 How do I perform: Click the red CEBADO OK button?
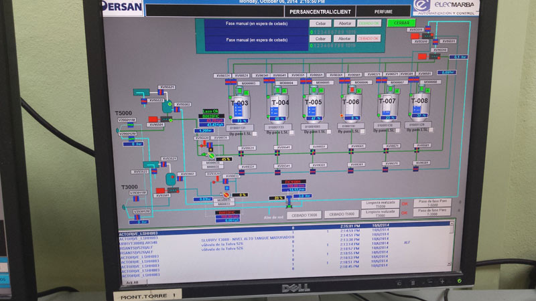pos(369,38)
